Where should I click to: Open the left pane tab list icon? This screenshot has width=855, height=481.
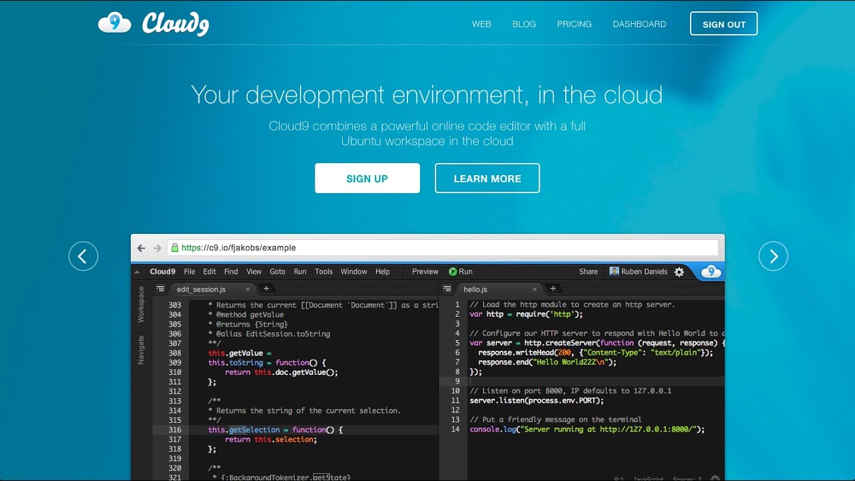click(x=160, y=289)
